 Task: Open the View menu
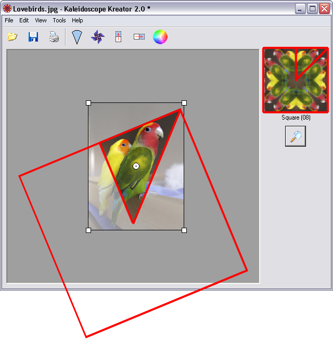point(41,20)
